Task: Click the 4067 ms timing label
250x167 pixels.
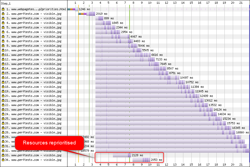Action: coord(136,37)
